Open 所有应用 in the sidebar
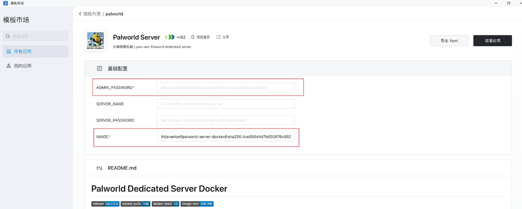Image resolution: width=522 pixels, height=209 pixels. click(22, 51)
